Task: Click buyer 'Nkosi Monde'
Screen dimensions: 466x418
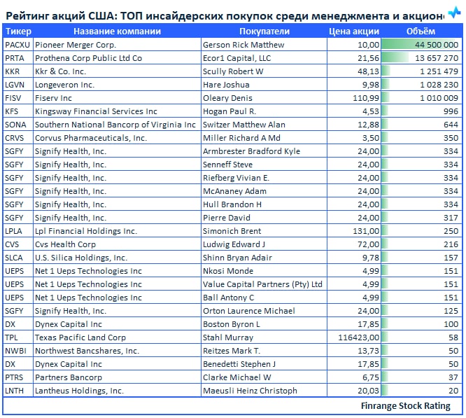Action: (x=227, y=271)
